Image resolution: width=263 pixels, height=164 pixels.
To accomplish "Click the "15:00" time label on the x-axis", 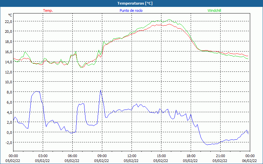I will [x=161, y=156].
